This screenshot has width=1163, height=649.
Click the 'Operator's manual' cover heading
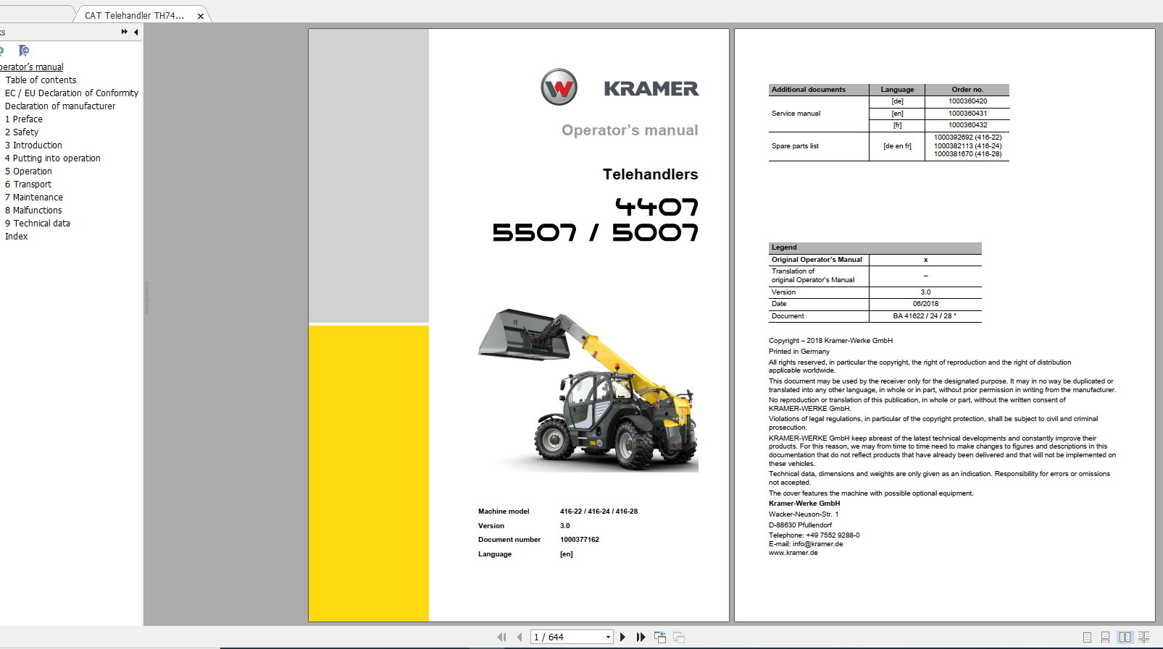pos(630,130)
